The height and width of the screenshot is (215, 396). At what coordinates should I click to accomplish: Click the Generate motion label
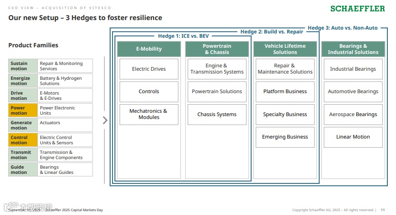(23, 125)
